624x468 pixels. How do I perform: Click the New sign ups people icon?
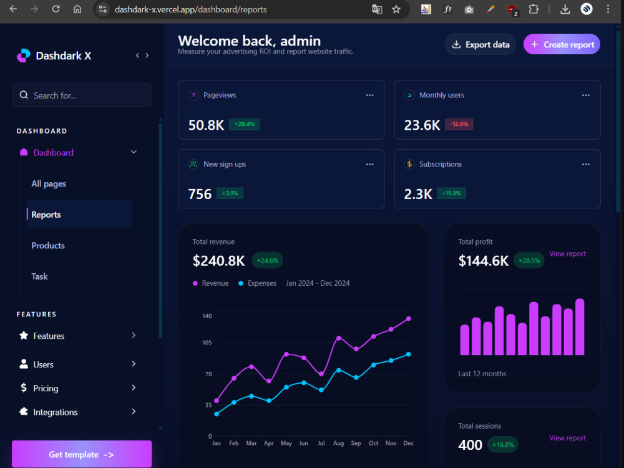193,164
